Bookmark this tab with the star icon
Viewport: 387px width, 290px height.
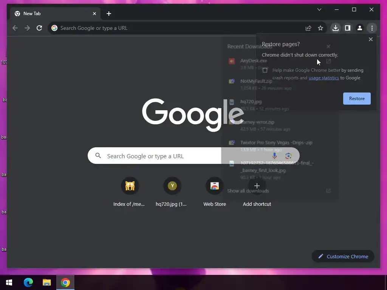(x=320, y=28)
